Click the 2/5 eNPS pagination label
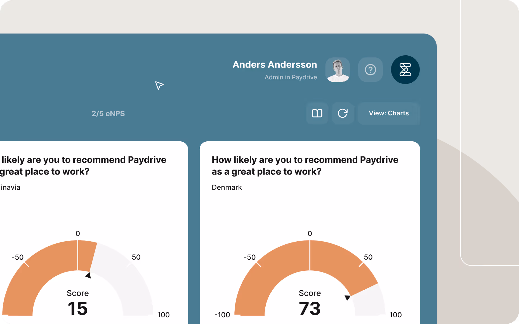 click(108, 113)
